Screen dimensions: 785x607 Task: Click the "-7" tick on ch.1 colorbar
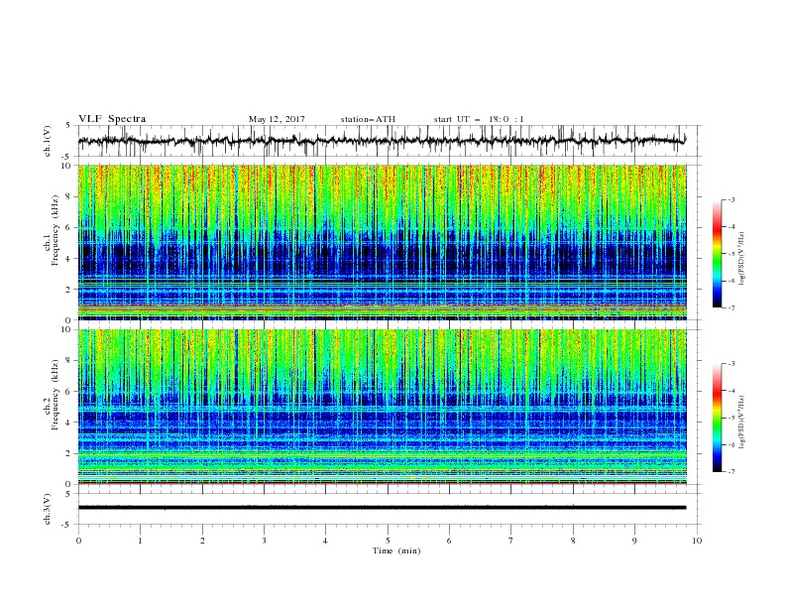731,307
